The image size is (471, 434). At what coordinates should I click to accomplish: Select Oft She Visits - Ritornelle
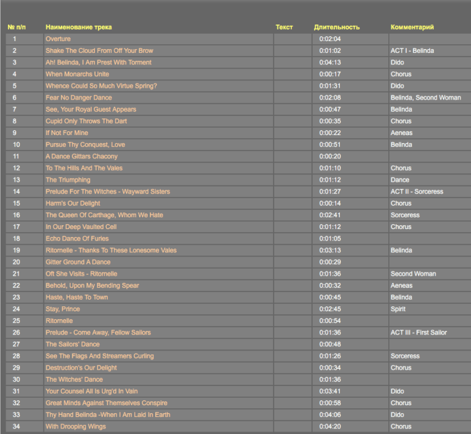click(81, 274)
